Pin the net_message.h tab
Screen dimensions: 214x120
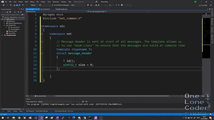pyautogui.click(x=37, y=9)
